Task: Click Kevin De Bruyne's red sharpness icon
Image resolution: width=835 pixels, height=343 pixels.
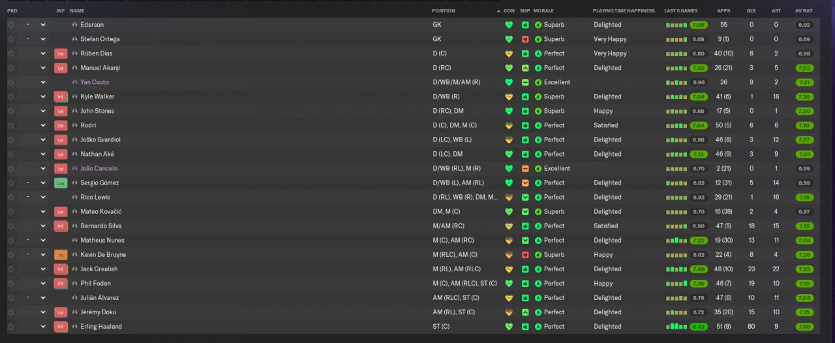Action: [x=525, y=254]
